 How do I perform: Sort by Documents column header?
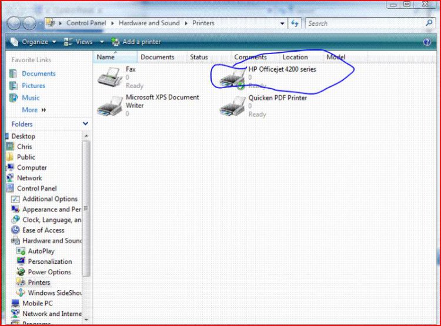(162, 57)
